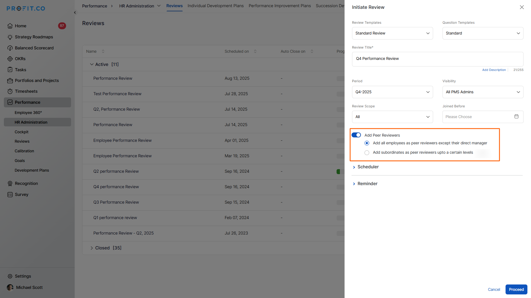Open Calibration in the sidebar menu
The height and width of the screenshot is (298, 531).
(24, 151)
